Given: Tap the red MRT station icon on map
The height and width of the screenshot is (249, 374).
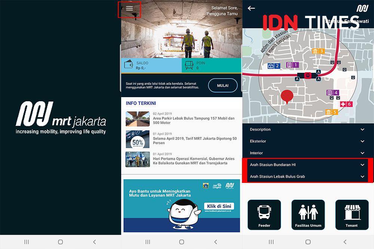Looking at the screenshot, I should click(x=308, y=76).
